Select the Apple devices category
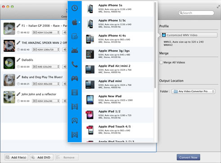 point(75,22)
